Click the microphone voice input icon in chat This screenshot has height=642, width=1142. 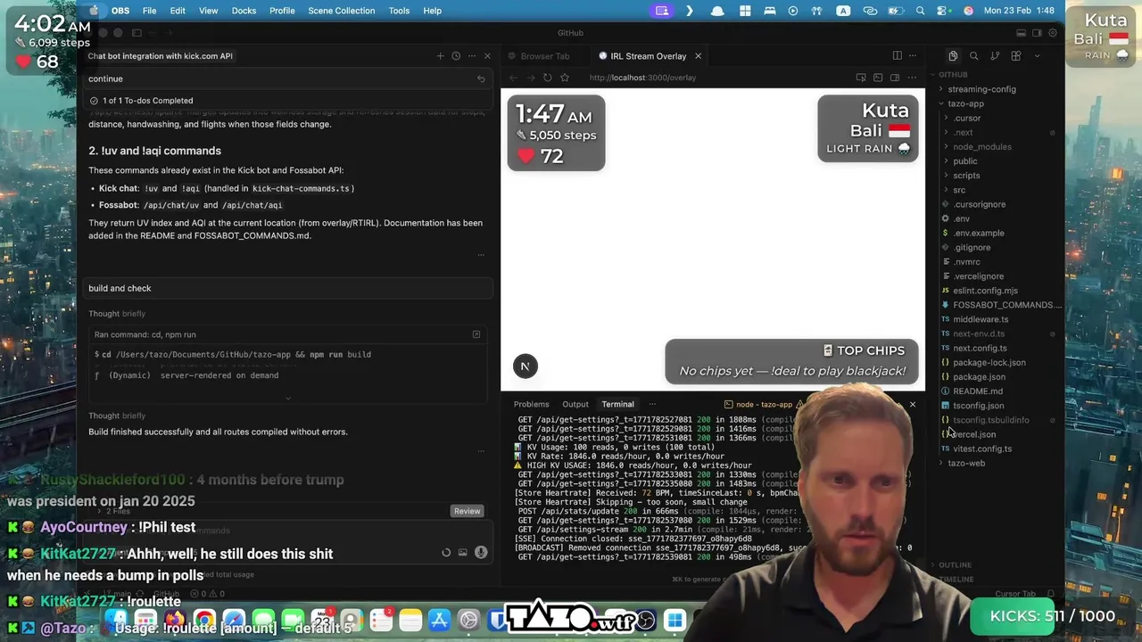point(481,552)
